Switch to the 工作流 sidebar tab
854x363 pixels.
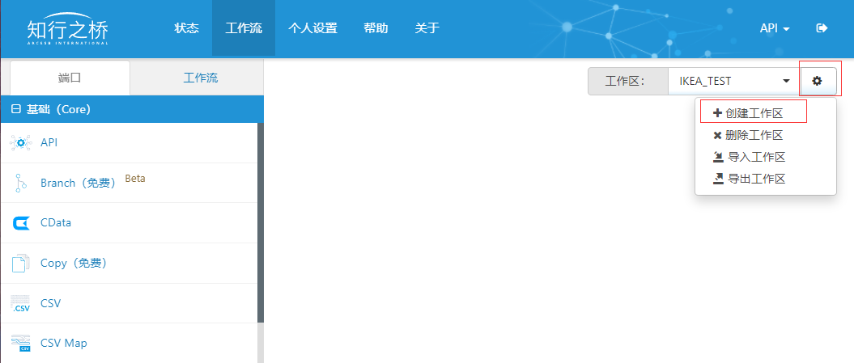201,78
